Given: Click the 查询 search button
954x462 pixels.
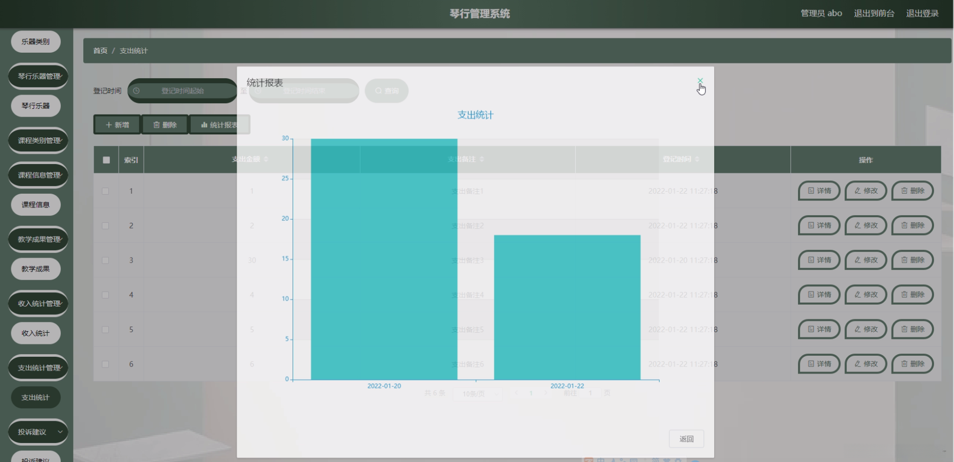Looking at the screenshot, I should pos(387,91).
